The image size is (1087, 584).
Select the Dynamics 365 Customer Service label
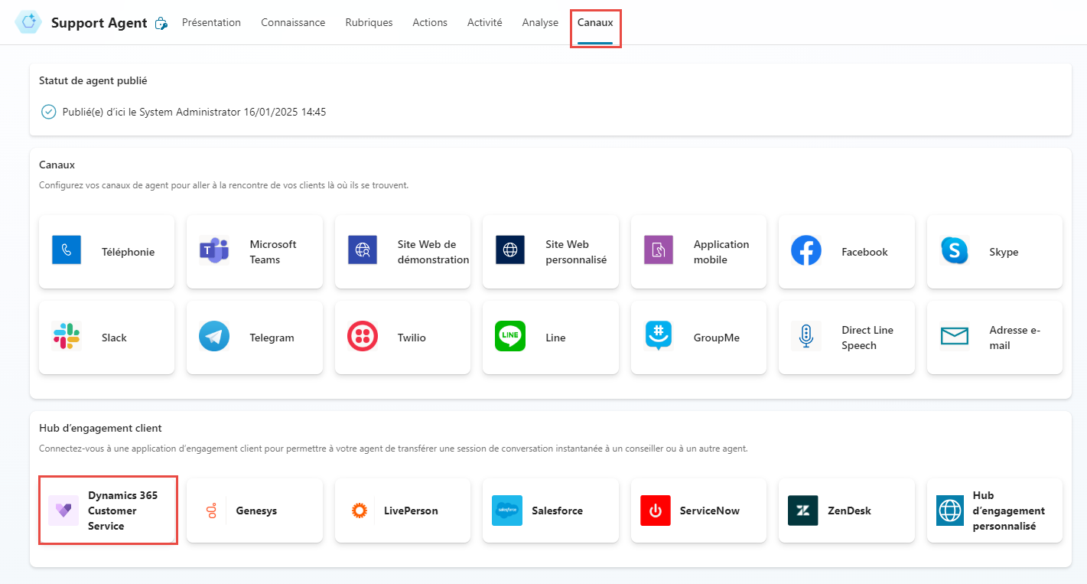click(x=123, y=511)
